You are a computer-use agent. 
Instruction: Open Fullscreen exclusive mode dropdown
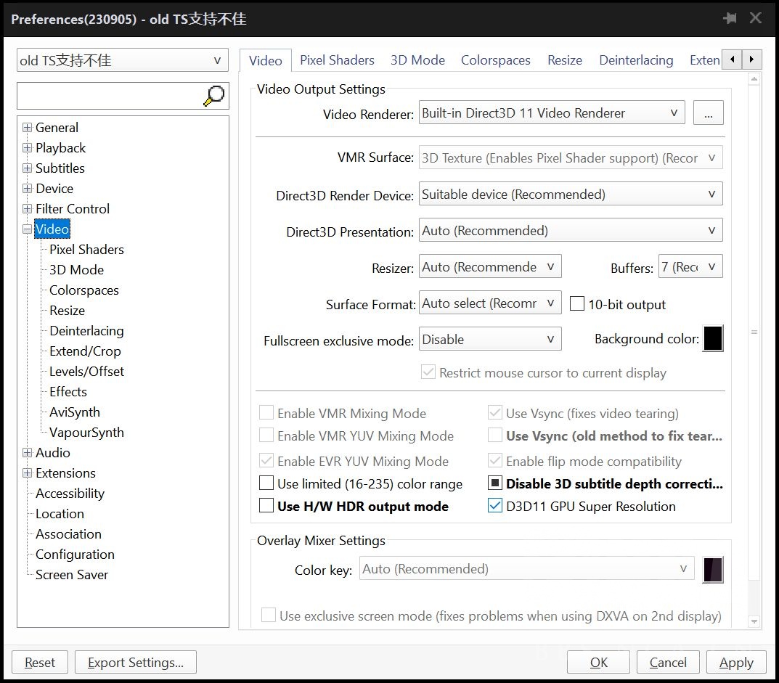(x=491, y=339)
